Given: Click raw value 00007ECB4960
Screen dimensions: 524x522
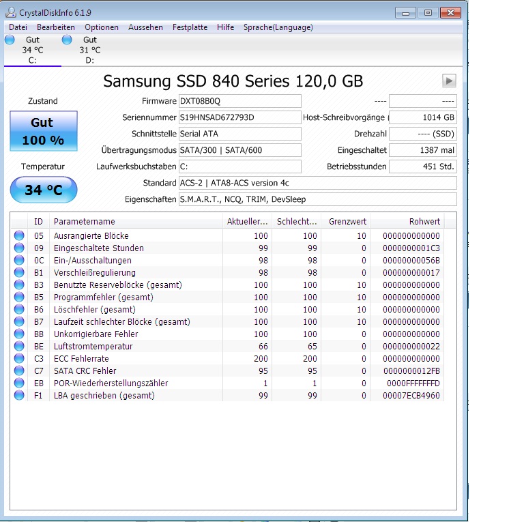Looking at the screenshot, I should (x=411, y=396).
